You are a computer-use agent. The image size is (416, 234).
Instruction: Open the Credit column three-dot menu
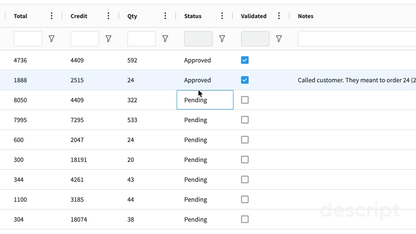(108, 16)
